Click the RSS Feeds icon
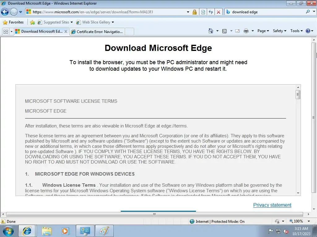 224,31
